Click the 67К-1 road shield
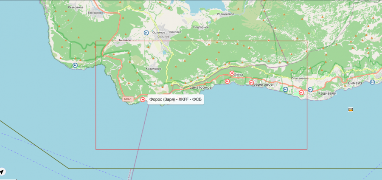 point(128,99)
